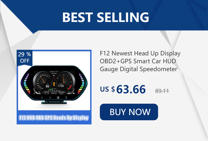Click the compass N indicator on HUD
This screenshot has width=208, height=141.
(54, 76)
